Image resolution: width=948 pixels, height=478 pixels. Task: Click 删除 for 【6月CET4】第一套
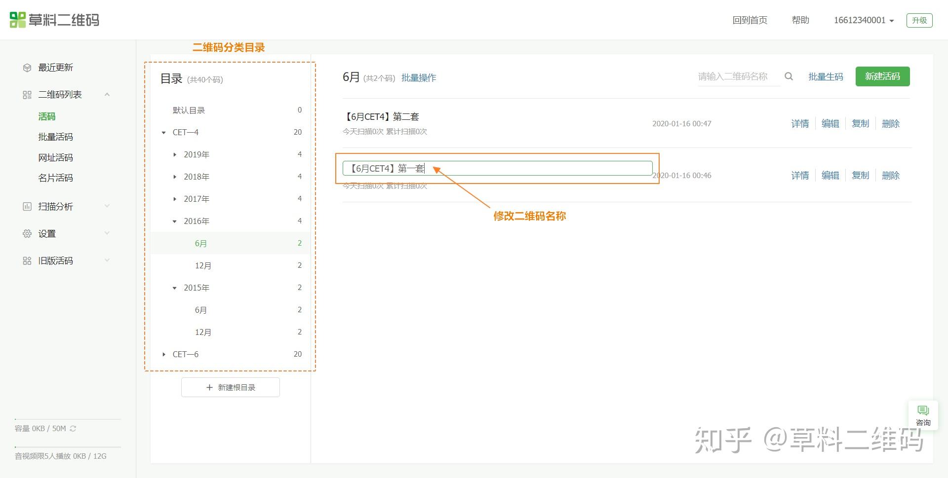891,176
